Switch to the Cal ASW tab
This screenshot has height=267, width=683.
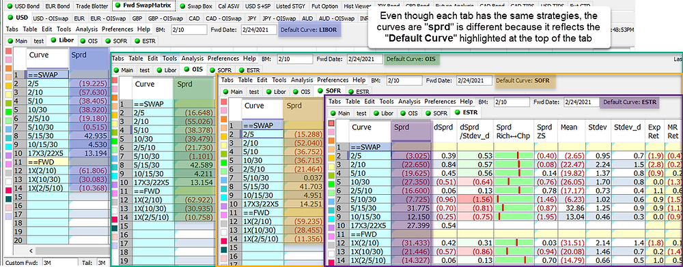click(x=228, y=6)
